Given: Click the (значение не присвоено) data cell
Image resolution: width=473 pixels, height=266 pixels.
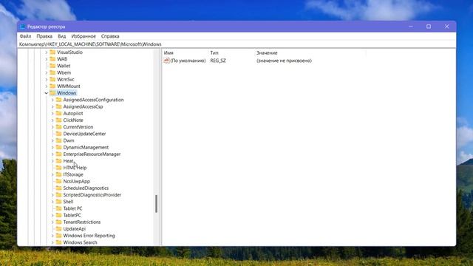Looking at the screenshot, I should pyautogui.click(x=284, y=61).
